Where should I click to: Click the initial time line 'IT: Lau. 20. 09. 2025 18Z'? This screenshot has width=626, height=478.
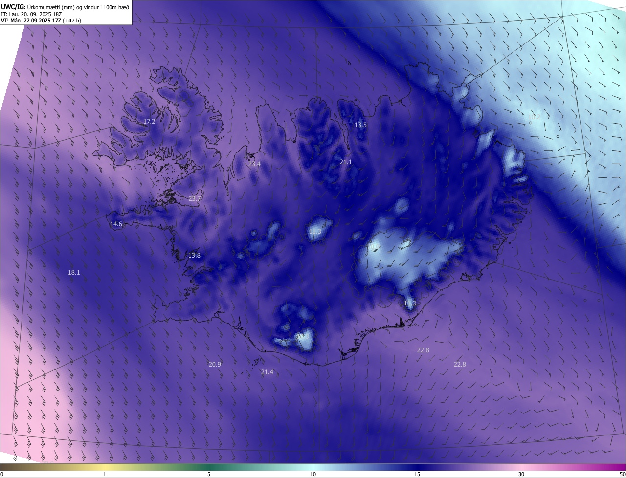tap(31, 14)
